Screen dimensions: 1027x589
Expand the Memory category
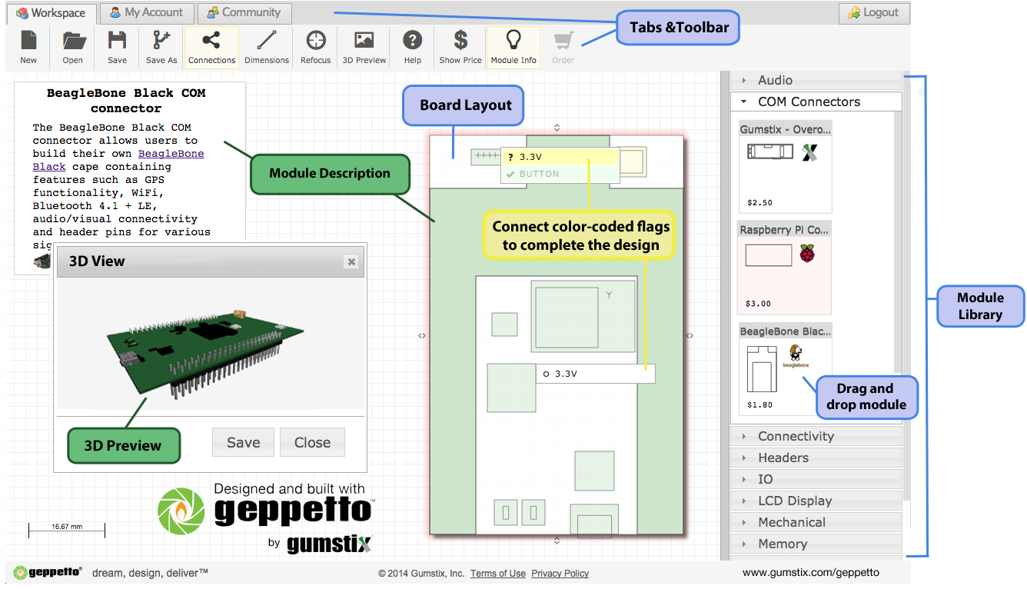pos(816,544)
